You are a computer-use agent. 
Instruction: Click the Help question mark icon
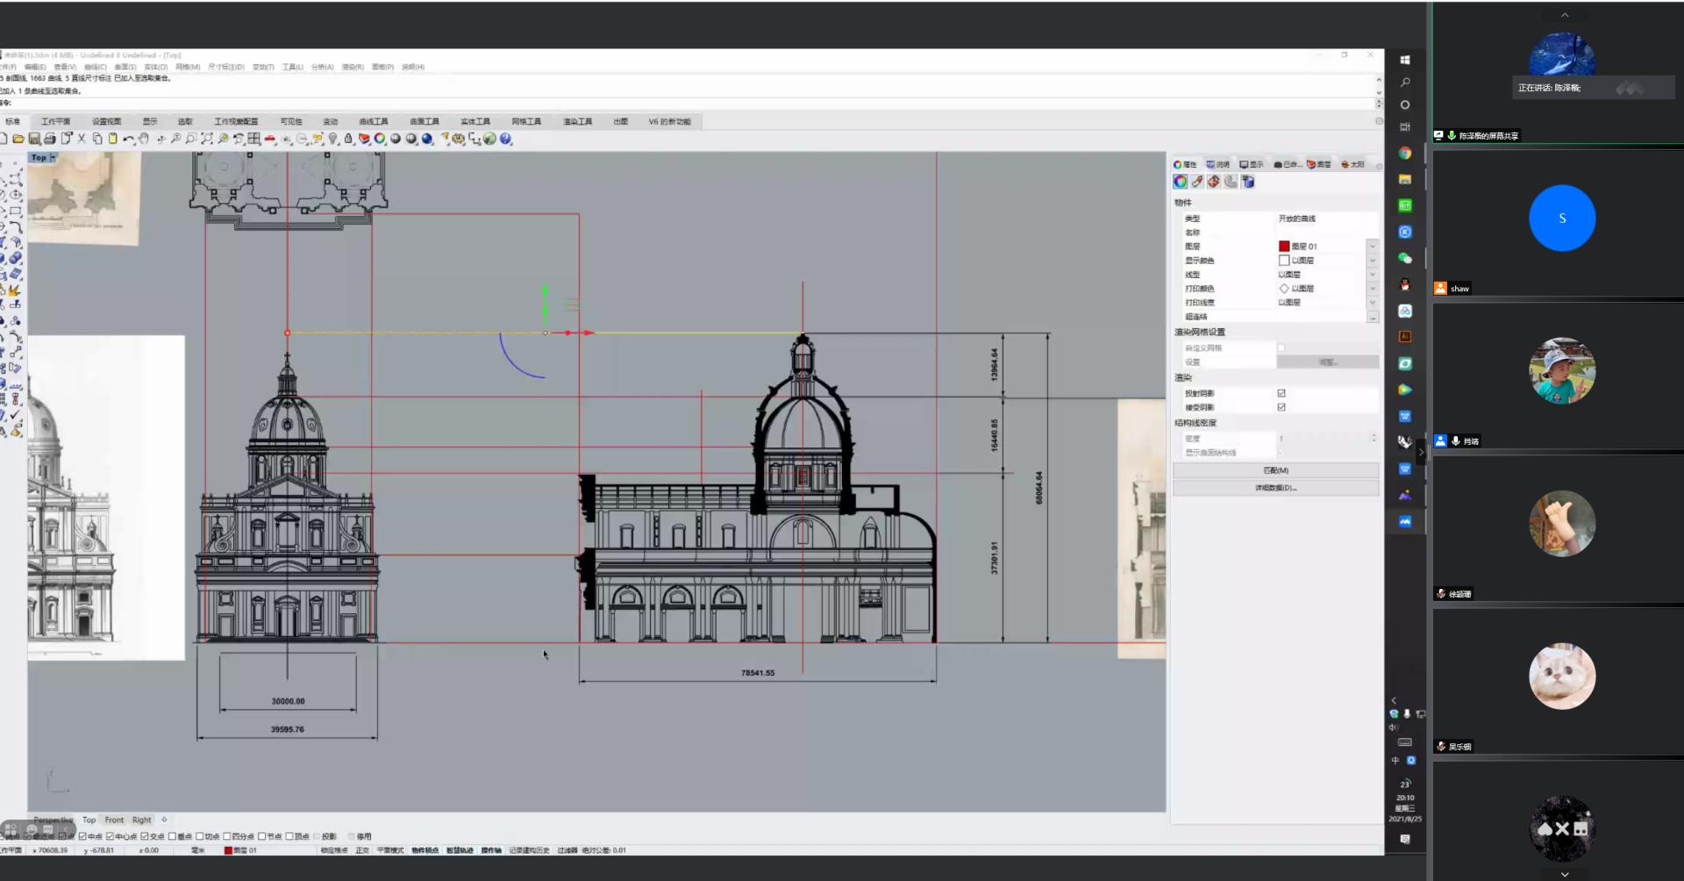click(506, 139)
